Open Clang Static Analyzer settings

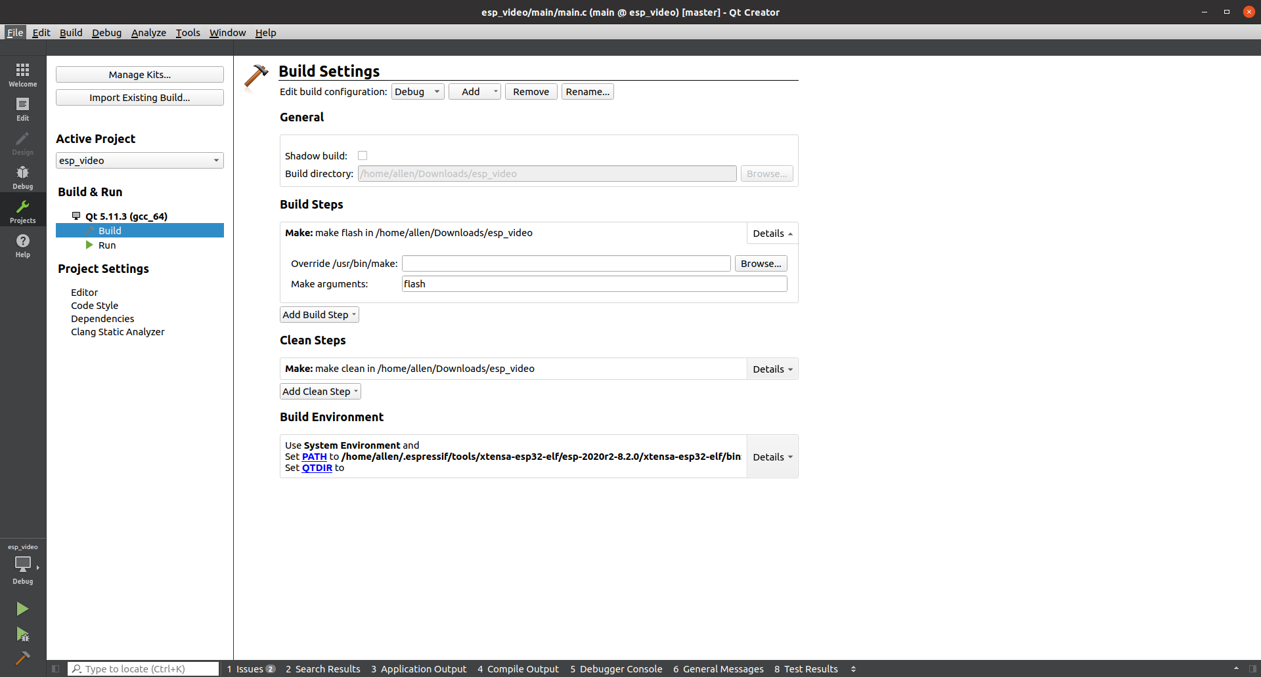118,332
